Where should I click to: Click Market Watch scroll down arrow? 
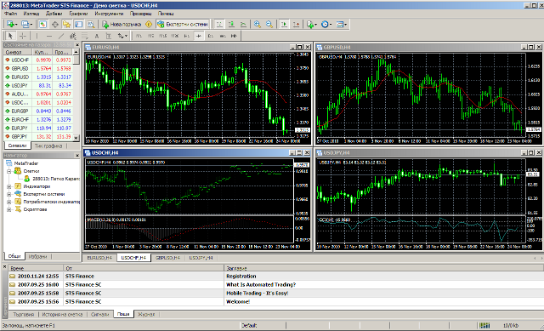click(76, 138)
